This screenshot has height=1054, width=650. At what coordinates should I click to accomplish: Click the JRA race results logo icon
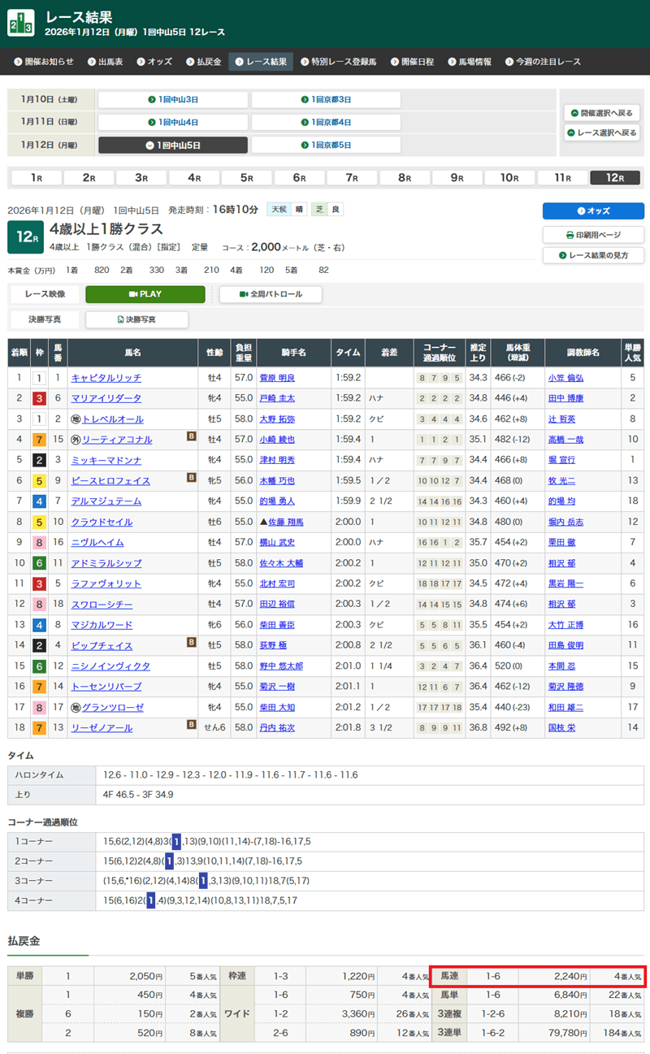(21, 23)
